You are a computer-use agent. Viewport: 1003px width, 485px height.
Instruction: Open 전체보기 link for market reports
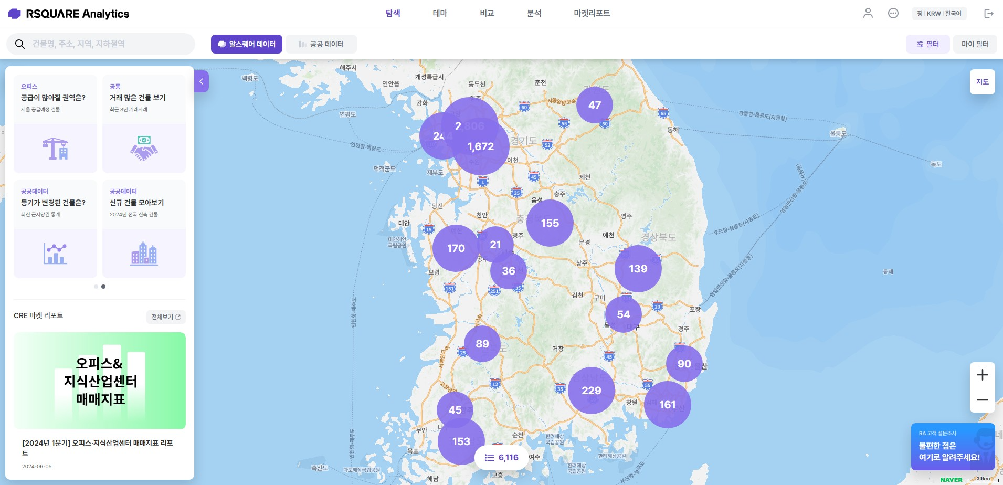click(x=166, y=317)
